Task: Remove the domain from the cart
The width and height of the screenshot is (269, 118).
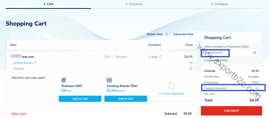Action: pos(121,57)
